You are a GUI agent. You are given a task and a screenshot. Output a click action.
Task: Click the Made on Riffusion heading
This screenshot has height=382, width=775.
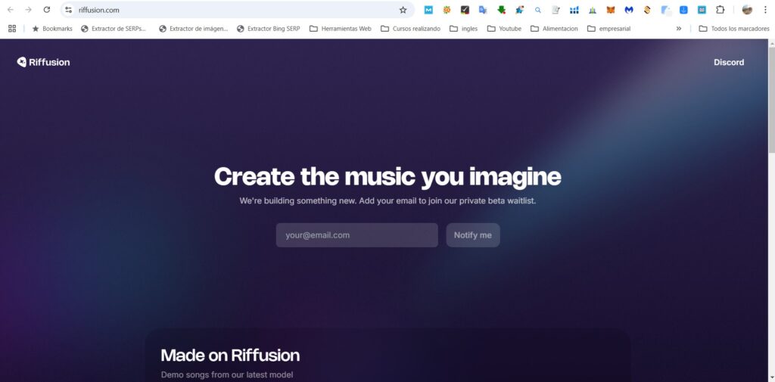click(230, 356)
